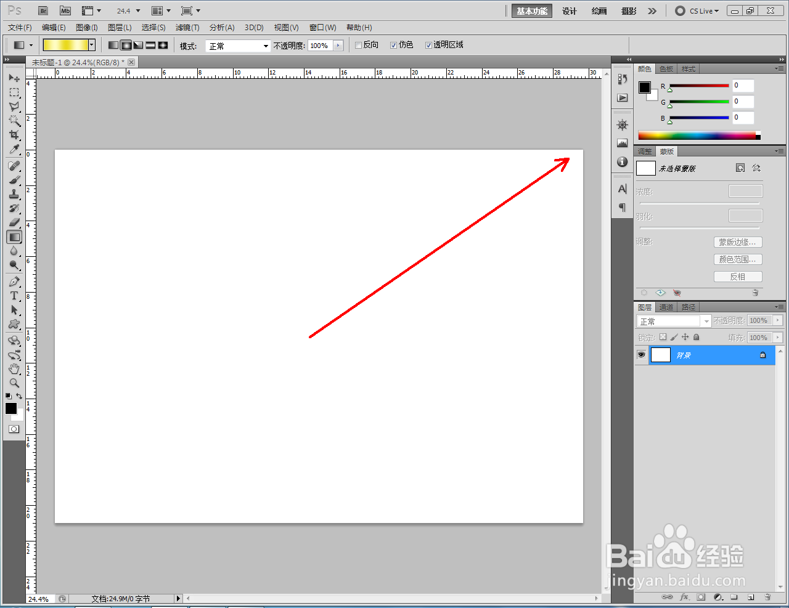Open the 模式 blend mode dropdown
Screen dimensions: 789x608
pyautogui.click(x=238, y=46)
